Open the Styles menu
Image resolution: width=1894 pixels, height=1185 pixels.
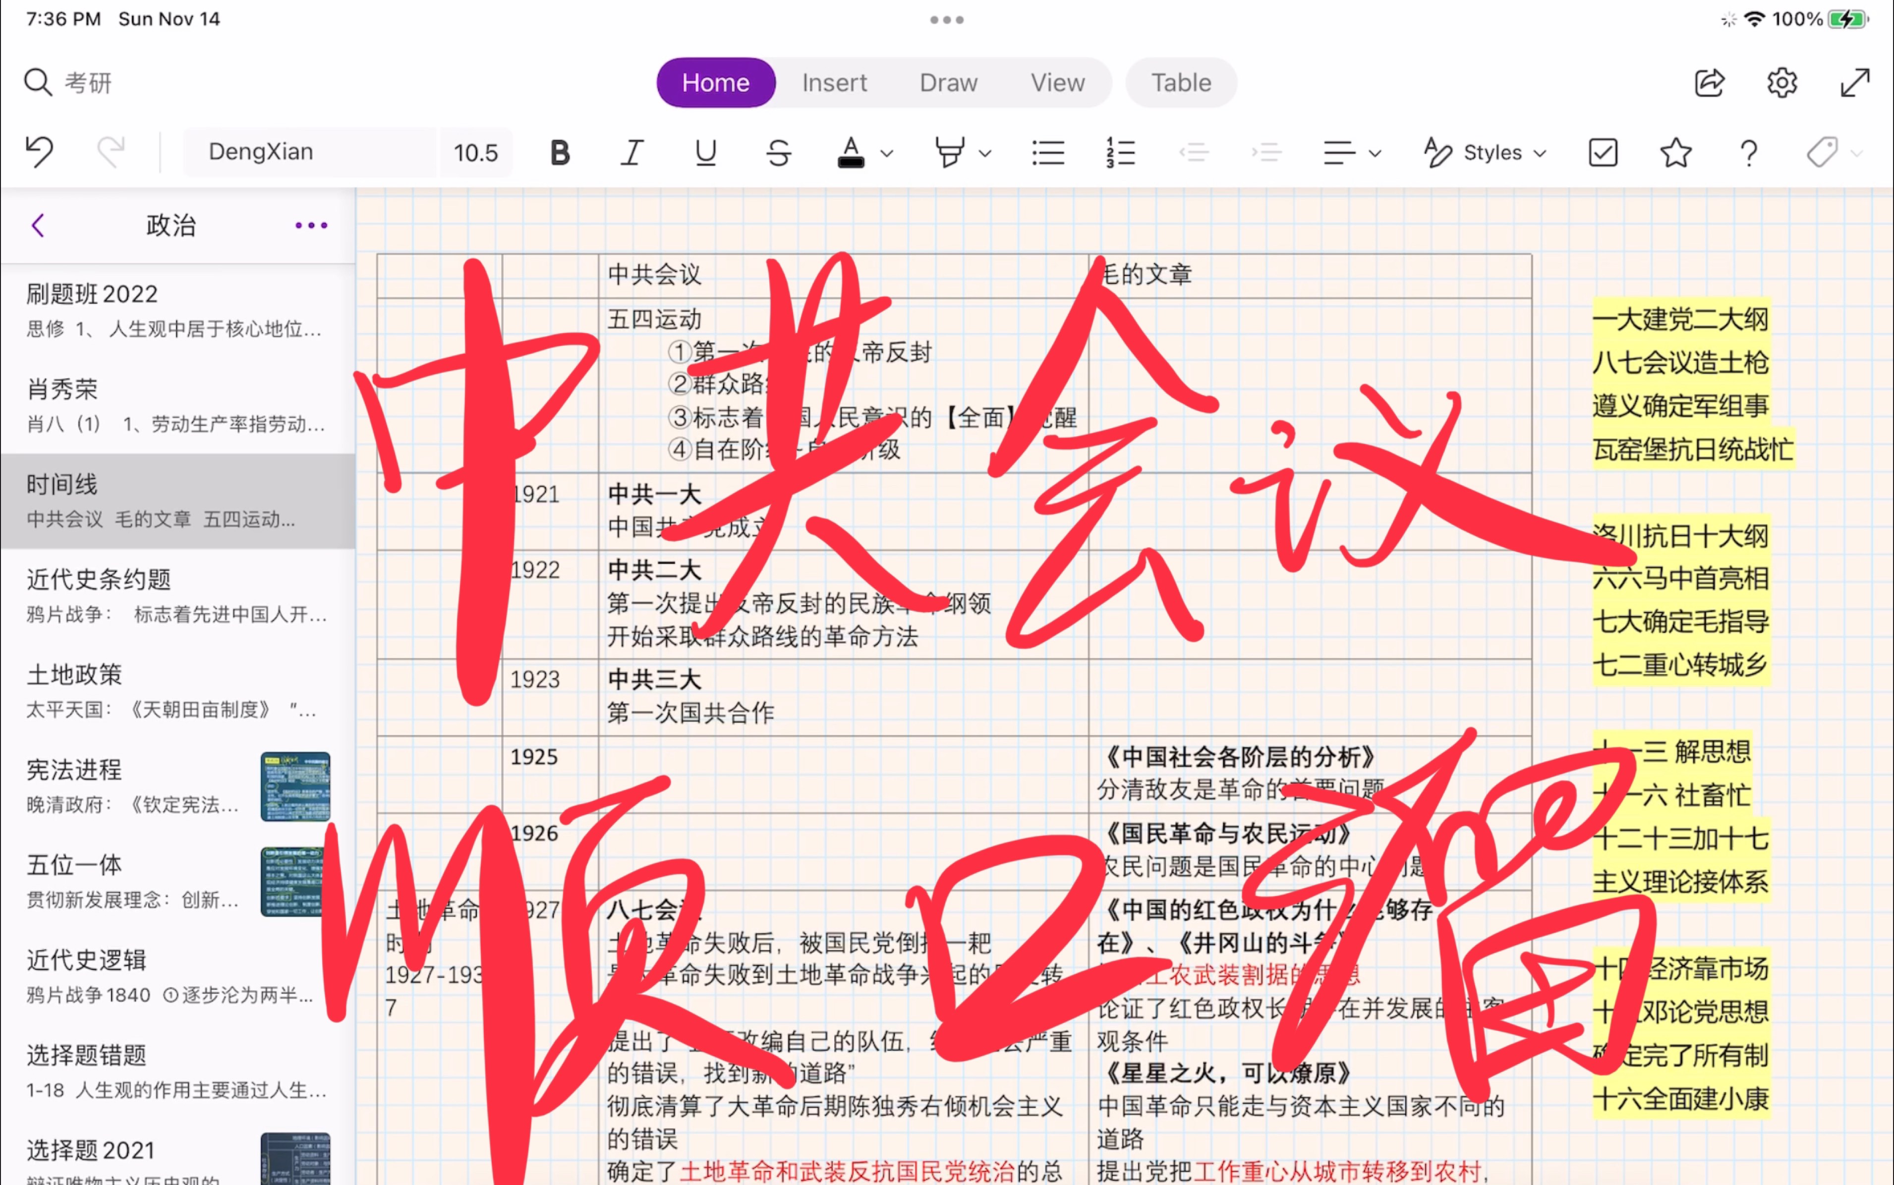[x=1486, y=152]
